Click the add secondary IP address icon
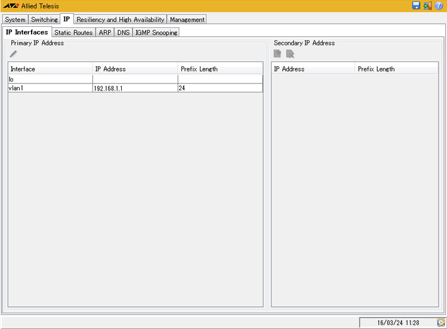The height and width of the screenshot is (329, 447). [x=278, y=54]
